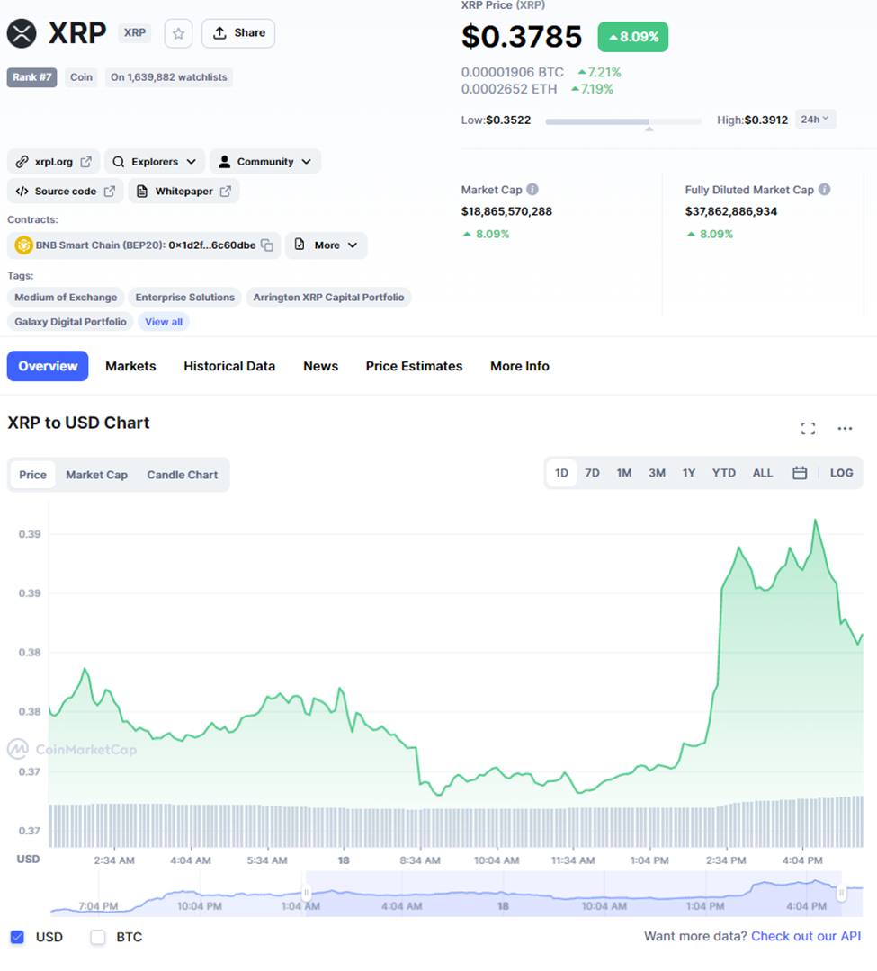
Task: Click the right handle of the timeline range slider
Action: click(841, 893)
